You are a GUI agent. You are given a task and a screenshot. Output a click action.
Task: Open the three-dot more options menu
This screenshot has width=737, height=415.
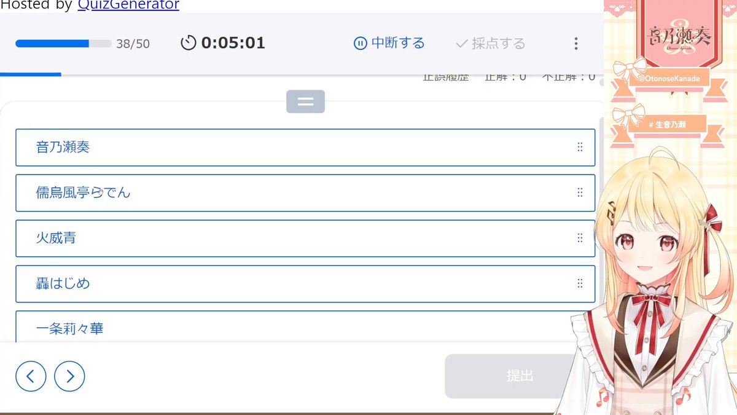pos(575,43)
